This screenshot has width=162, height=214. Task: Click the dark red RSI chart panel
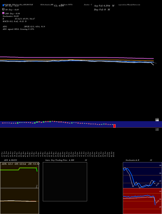(x=142, y=201)
